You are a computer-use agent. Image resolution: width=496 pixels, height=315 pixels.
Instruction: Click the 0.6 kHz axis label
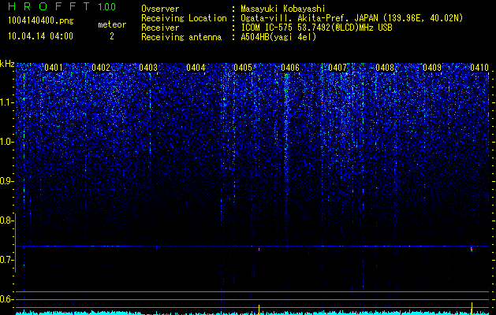pyautogui.click(x=6, y=299)
